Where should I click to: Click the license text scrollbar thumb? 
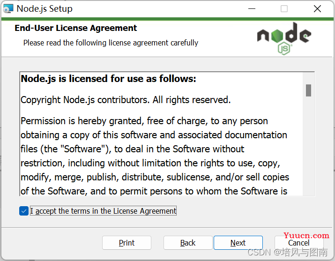(x=308, y=90)
